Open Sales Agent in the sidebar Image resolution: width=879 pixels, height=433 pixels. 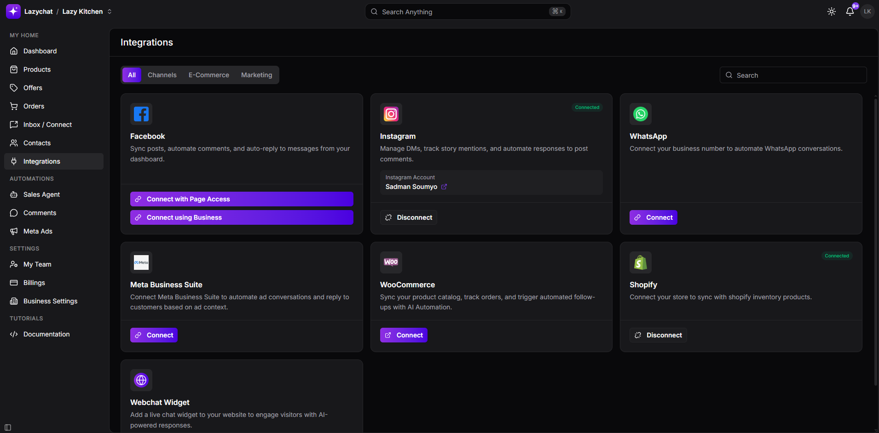point(41,194)
